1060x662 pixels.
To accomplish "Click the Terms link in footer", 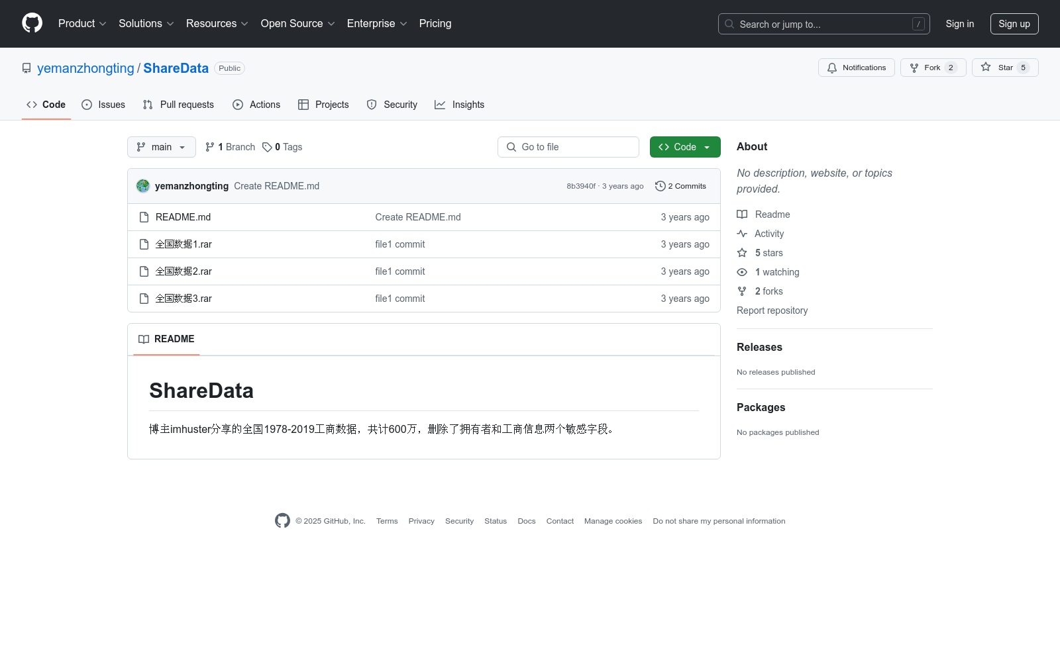I will coord(387,521).
